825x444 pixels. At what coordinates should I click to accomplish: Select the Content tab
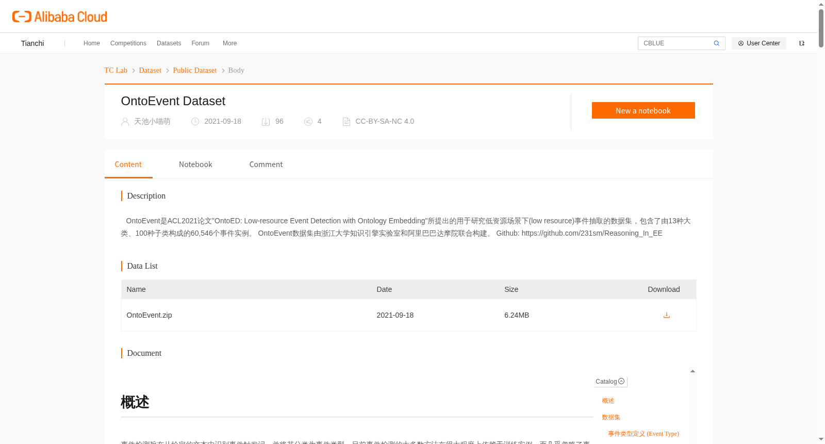pos(128,165)
